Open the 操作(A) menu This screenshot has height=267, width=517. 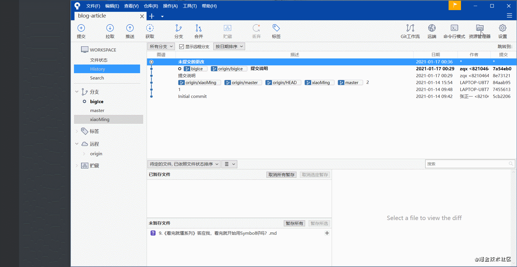point(170,6)
